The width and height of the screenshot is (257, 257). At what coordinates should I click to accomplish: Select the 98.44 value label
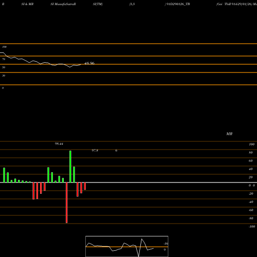tap(59, 144)
